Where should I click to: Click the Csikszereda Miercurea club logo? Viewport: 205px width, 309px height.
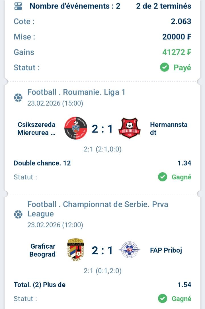[x=75, y=128]
